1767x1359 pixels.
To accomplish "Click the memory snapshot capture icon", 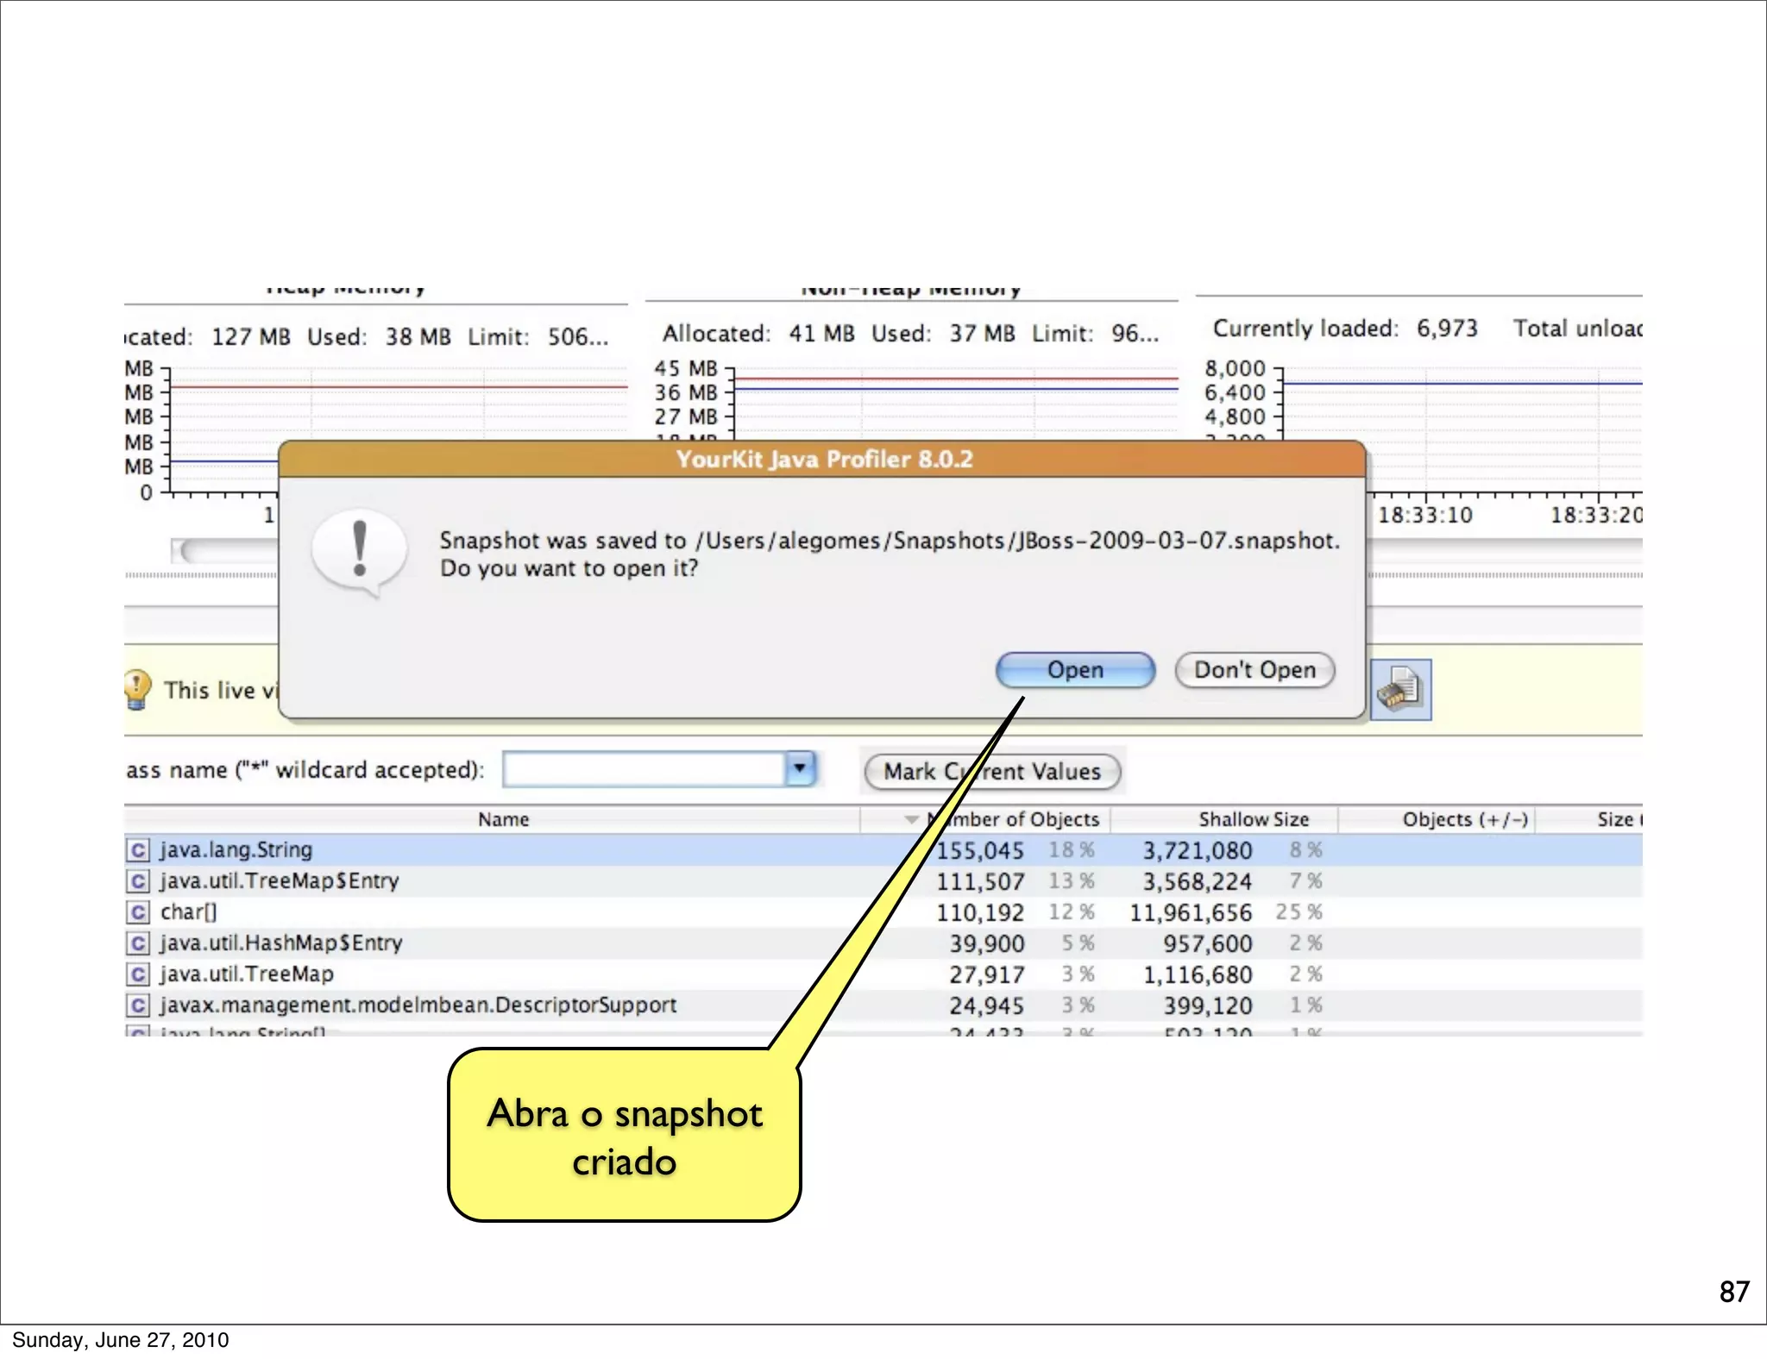I will pyautogui.click(x=1399, y=690).
